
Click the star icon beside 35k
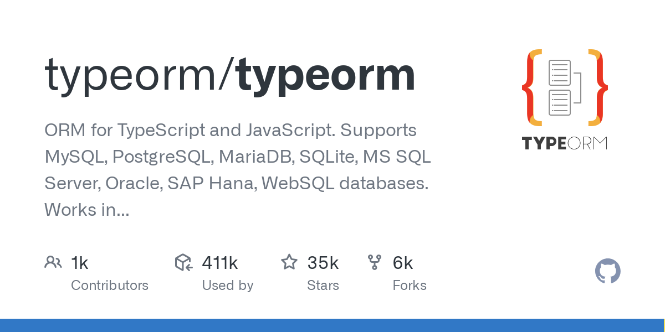[289, 262]
